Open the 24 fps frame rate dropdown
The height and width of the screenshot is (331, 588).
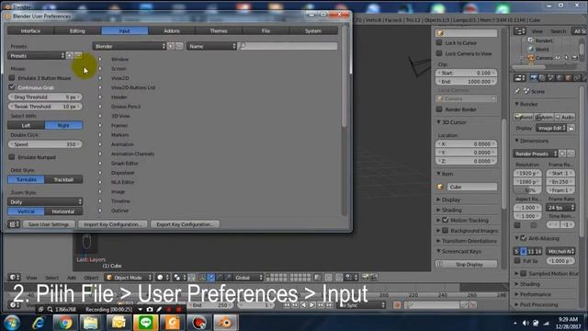coord(560,208)
